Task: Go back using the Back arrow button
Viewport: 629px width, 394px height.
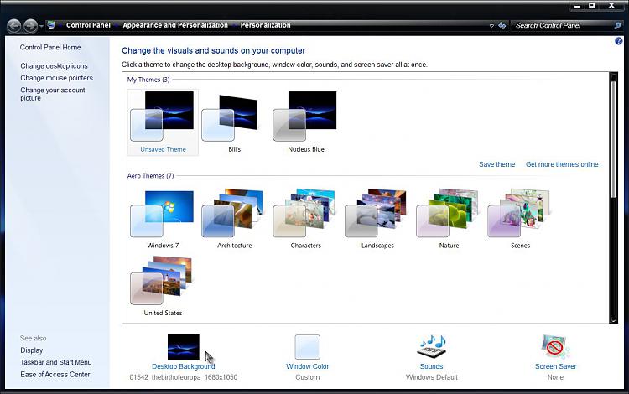Action: point(14,26)
